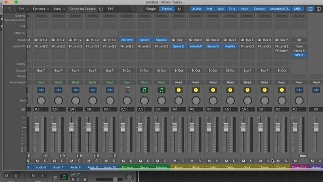
Task: Click the Massive music note track icon
Action: 161,90
